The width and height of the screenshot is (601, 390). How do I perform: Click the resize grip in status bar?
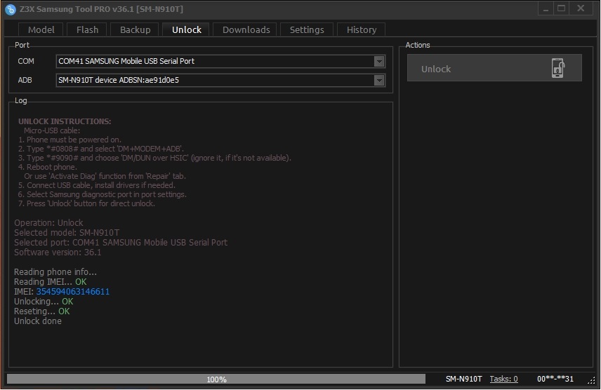pos(591,379)
